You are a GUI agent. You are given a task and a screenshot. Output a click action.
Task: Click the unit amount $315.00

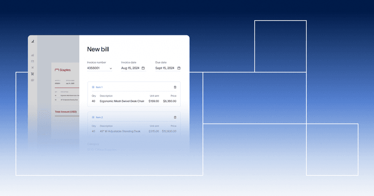154,131
